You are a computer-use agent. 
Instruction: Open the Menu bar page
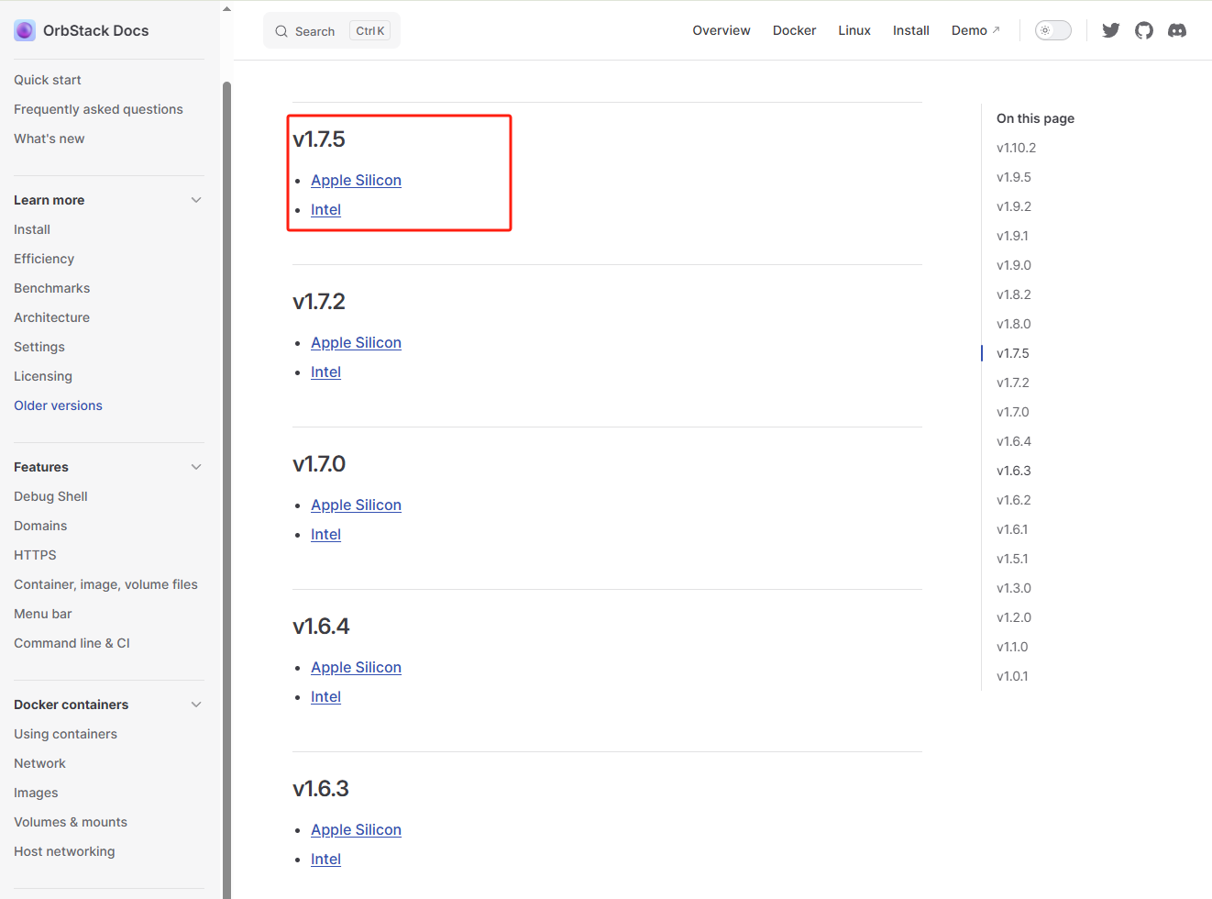click(x=42, y=614)
